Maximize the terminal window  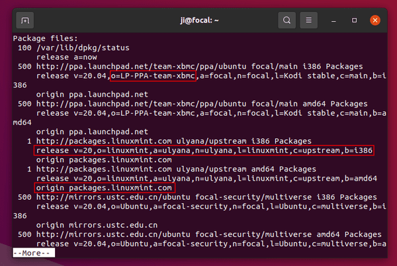point(354,21)
